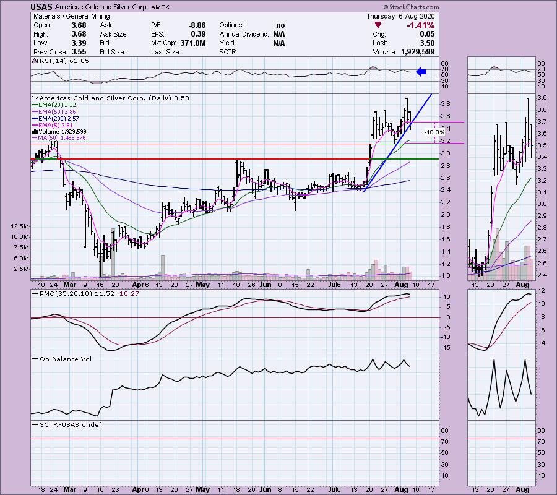Click the Prev Close value 3.55
This screenshot has width=557, height=495.
(79, 52)
